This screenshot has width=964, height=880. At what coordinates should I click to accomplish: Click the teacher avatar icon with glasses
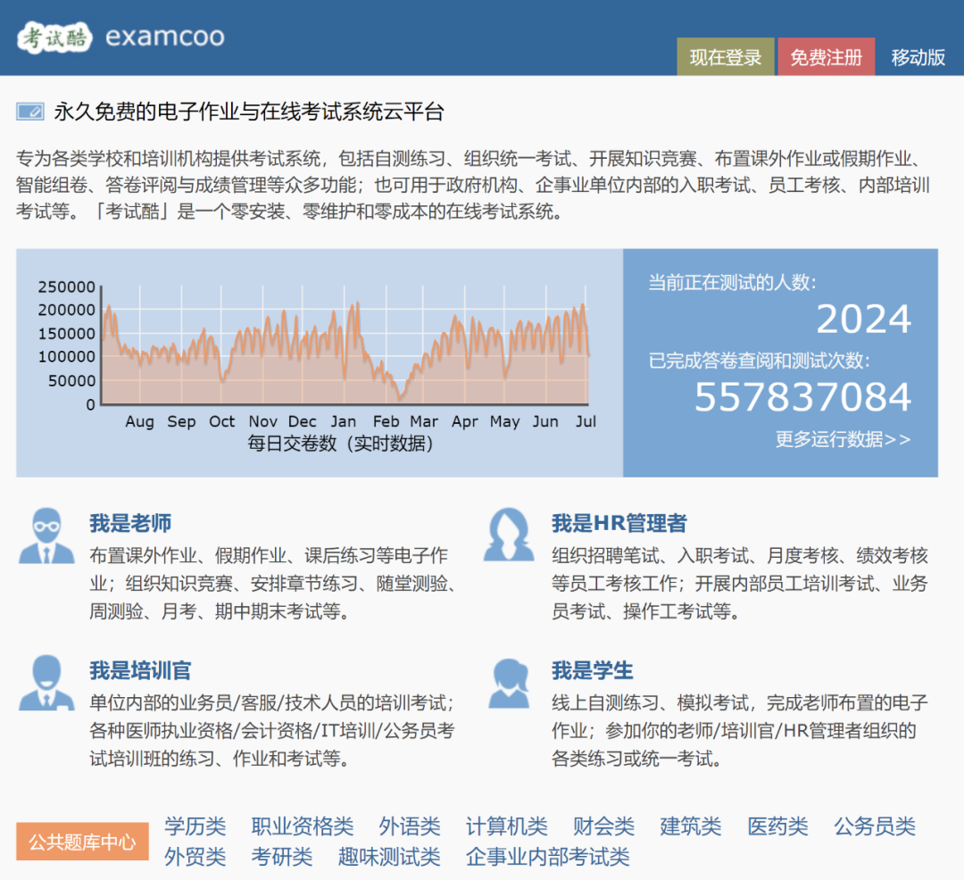tap(46, 536)
